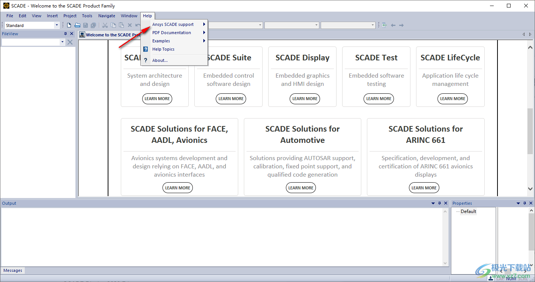Open the first empty toolbar combo box
Viewport: 535px width, 282px height.
(x=260, y=25)
